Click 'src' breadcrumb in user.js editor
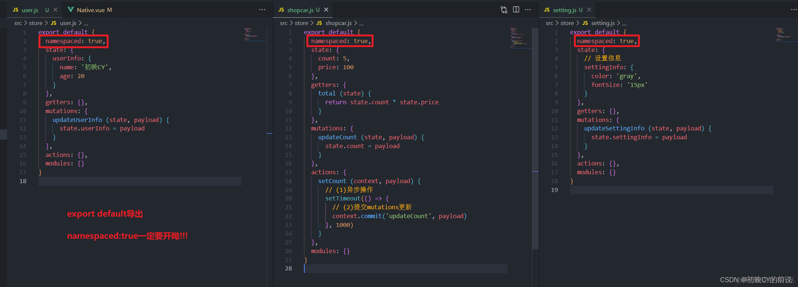The height and width of the screenshot is (287, 798). coord(18,23)
